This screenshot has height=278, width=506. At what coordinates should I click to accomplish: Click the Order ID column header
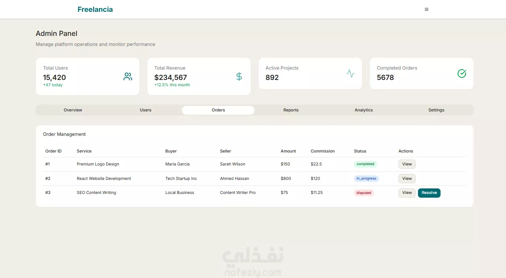(x=53, y=151)
